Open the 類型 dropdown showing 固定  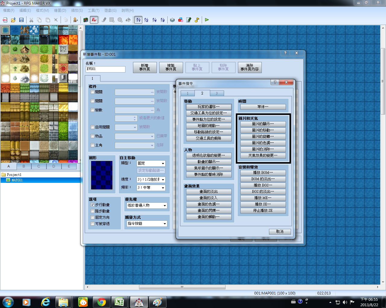(x=151, y=163)
